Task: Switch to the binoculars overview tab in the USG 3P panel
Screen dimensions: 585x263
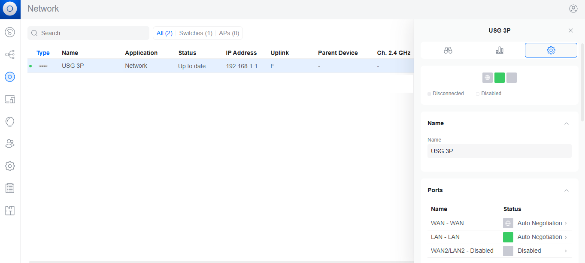Action: click(x=448, y=50)
